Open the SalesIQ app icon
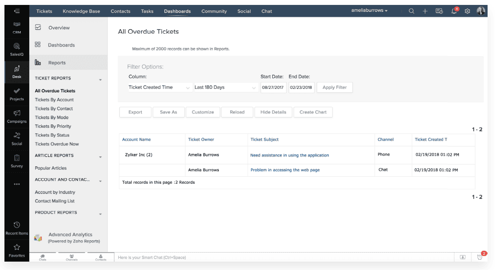 click(x=17, y=50)
